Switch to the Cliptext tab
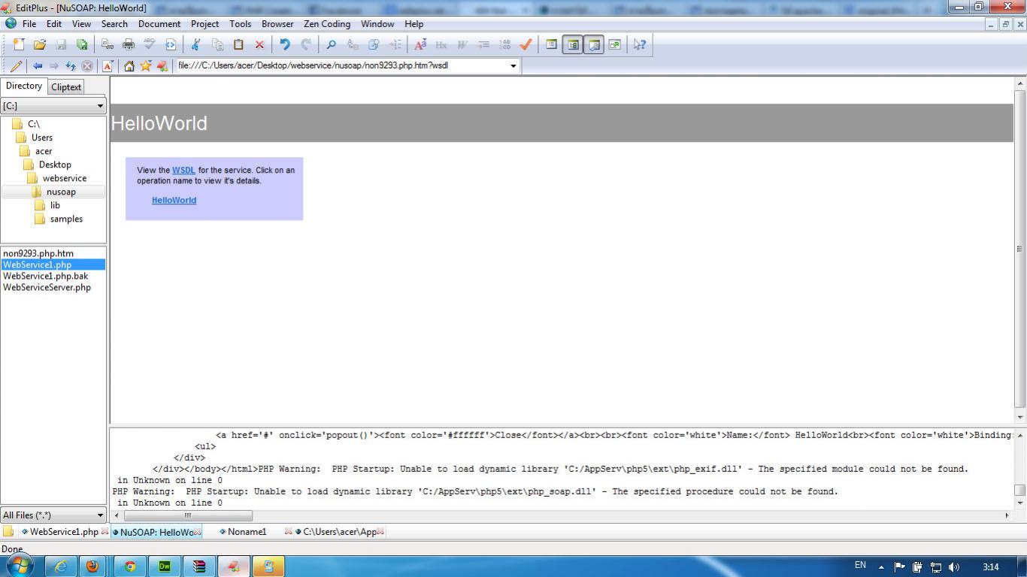The width and height of the screenshot is (1027, 577). coord(66,87)
